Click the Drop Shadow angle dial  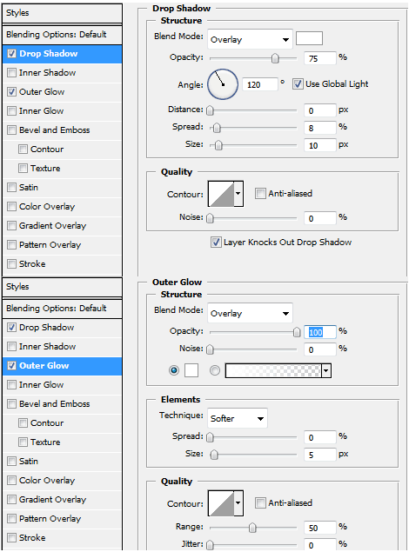(x=223, y=84)
